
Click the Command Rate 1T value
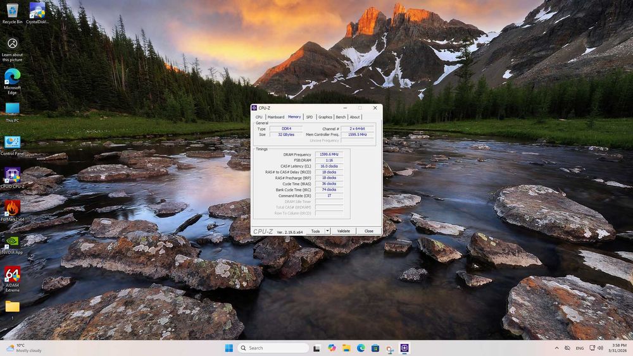coord(329,195)
